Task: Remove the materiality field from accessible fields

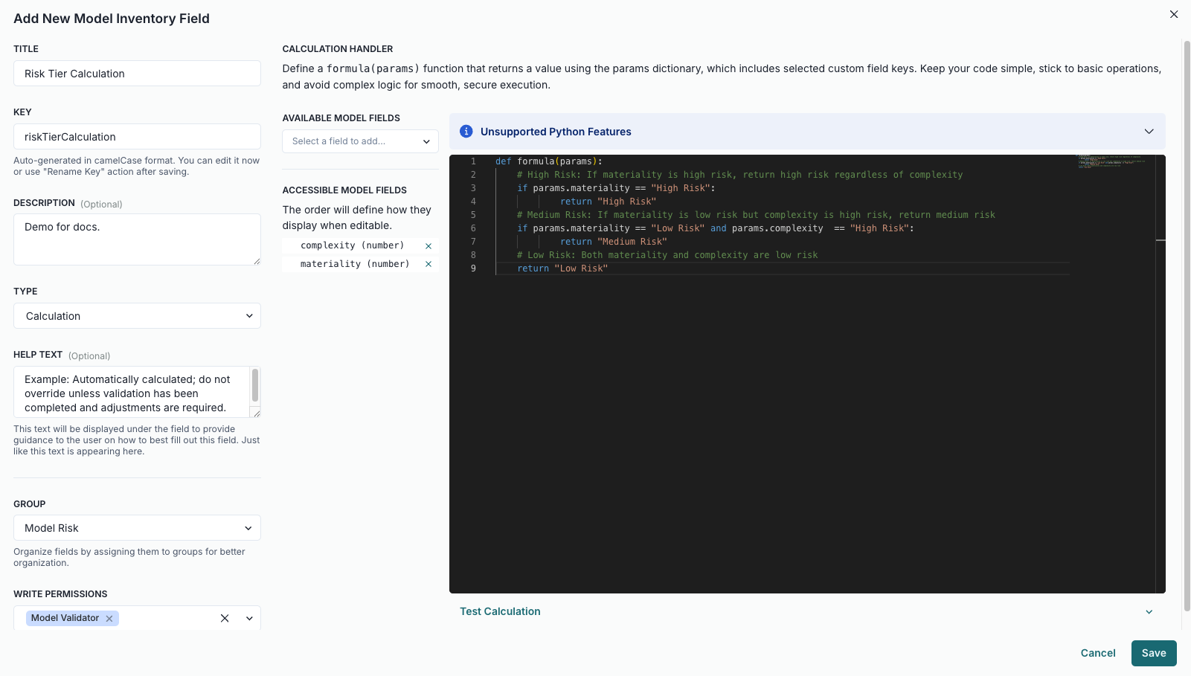Action: pyautogui.click(x=428, y=264)
